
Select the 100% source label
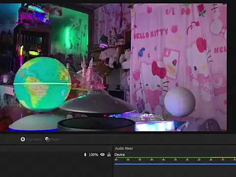click(x=93, y=155)
